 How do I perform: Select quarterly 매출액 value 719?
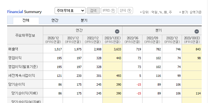coord(138,49)
